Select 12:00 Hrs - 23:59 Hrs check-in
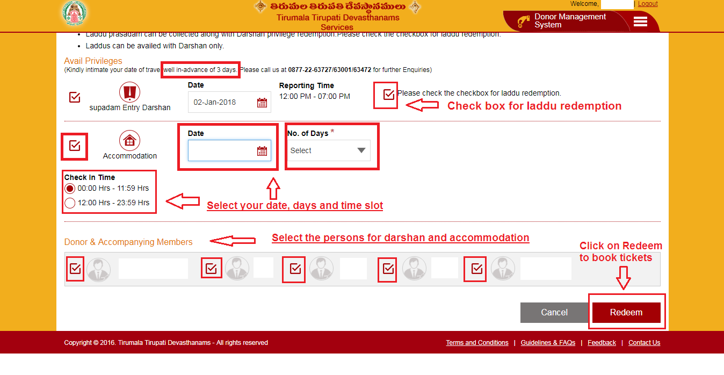The width and height of the screenshot is (724, 375). coord(70,203)
